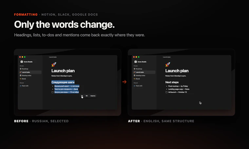Click the Roadmap page icon in the Before window
Viewport: 249px width, 149px height.
tap(21, 69)
